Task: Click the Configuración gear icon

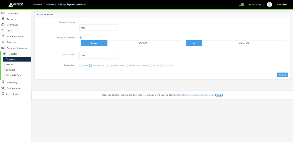Action: click(x=3, y=88)
